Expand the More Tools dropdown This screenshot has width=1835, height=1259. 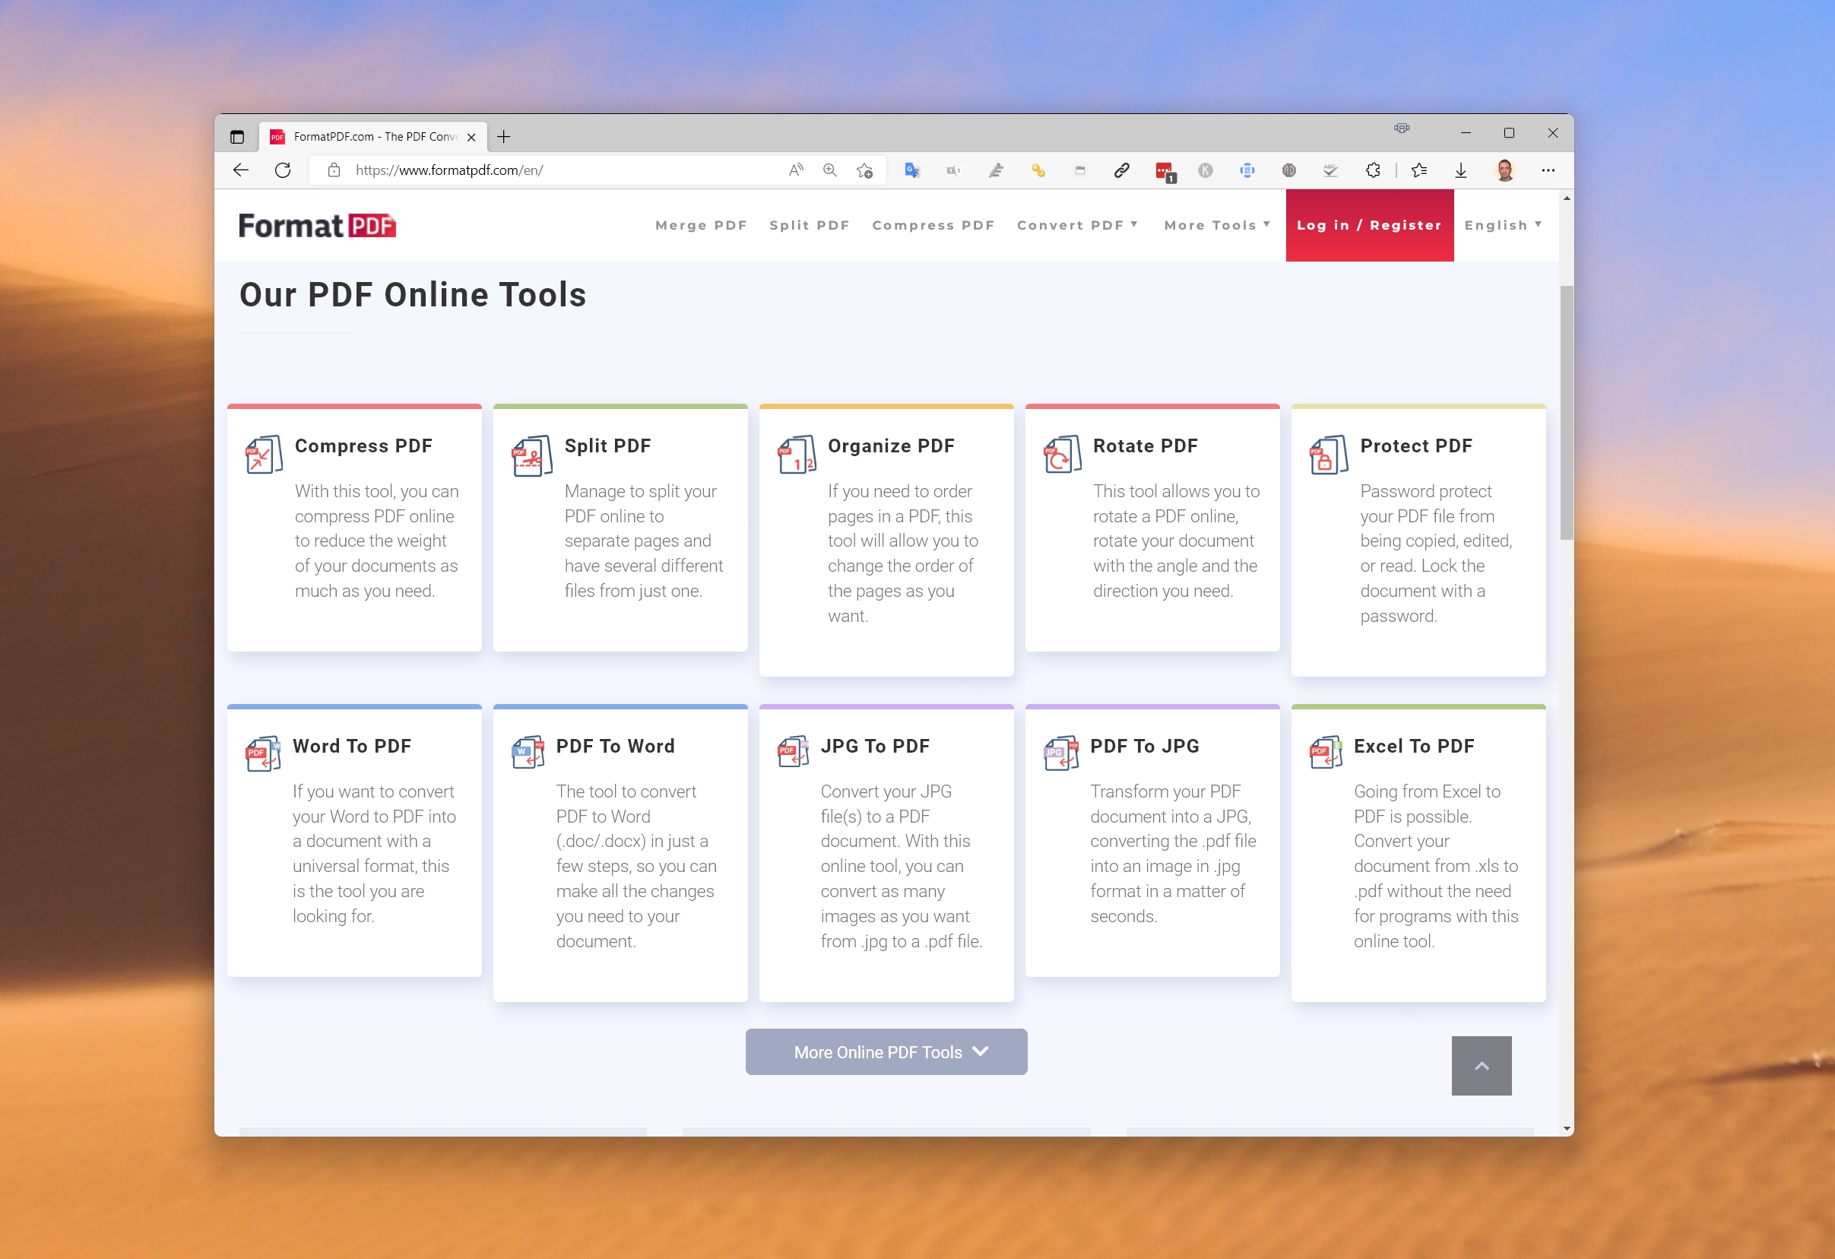pos(1217,225)
